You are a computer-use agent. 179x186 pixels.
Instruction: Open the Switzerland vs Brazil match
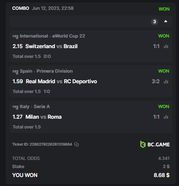point(51,46)
